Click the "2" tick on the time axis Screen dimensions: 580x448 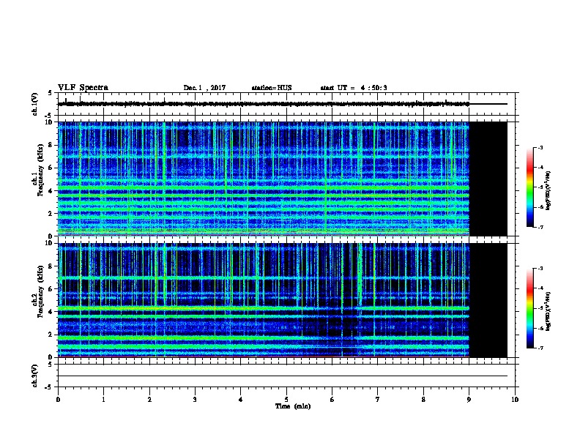[x=149, y=399]
